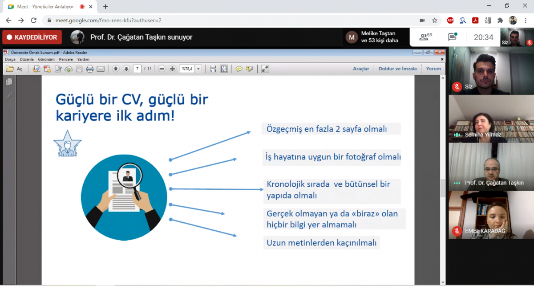Click the cloud upload icon in toolbar
The width and height of the screenshot is (534, 286).
point(69,69)
